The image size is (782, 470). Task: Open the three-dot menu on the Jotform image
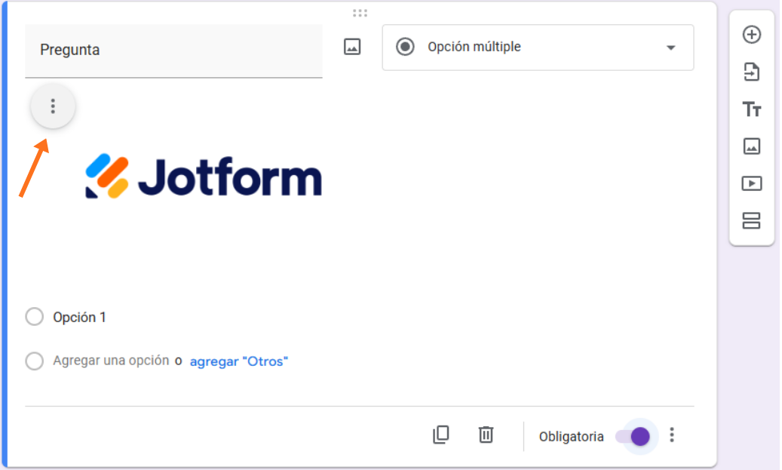click(52, 106)
